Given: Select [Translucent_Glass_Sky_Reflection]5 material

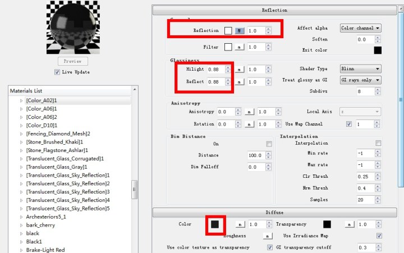Looking at the screenshot, I should coord(68,209).
